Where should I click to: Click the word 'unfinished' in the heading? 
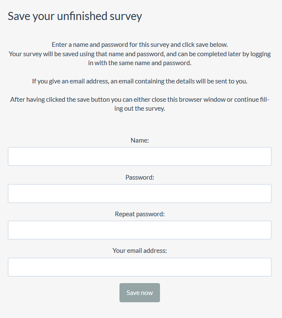(x=82, y=16)
